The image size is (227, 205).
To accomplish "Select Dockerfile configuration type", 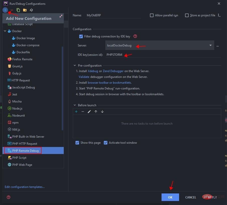I will point(33,52).
